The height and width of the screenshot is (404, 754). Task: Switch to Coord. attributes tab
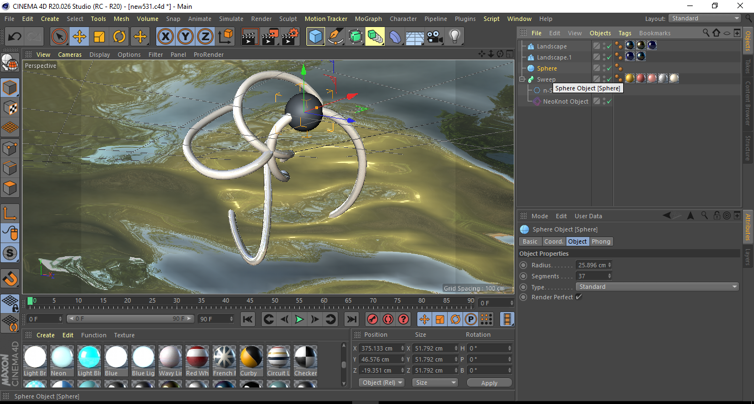[x=554, y=241]
